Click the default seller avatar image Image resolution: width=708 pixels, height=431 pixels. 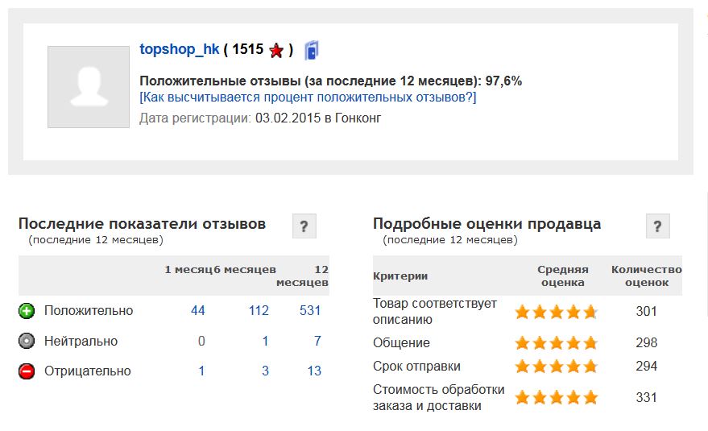89,87
